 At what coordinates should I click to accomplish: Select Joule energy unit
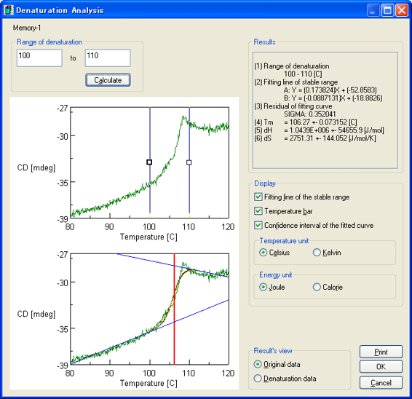[263, 287]
